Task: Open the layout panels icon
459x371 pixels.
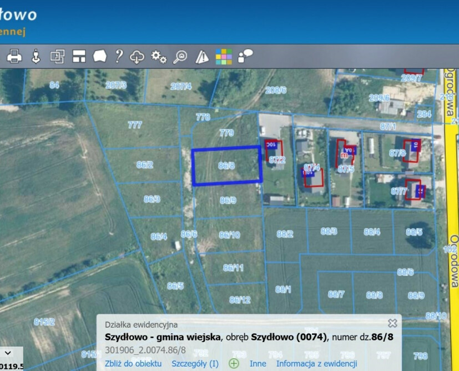Action: tap(79, 56)
